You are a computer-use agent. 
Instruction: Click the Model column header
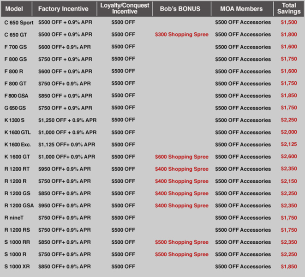[14, 9]
